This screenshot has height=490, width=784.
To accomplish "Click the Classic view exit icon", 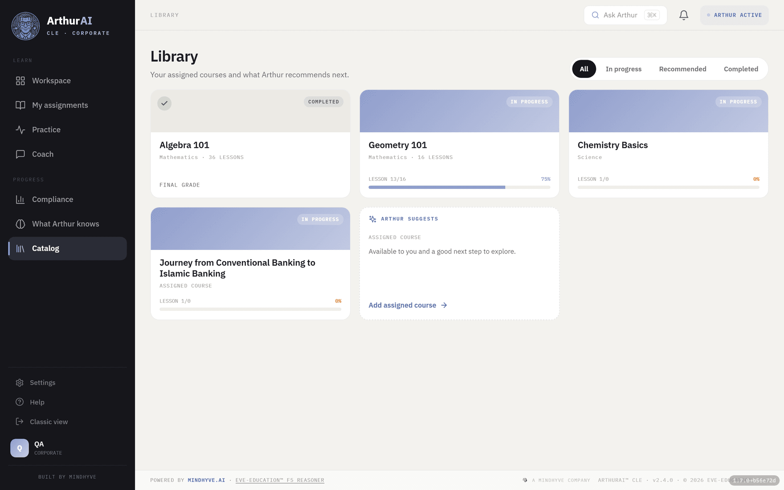I will 20,422.
